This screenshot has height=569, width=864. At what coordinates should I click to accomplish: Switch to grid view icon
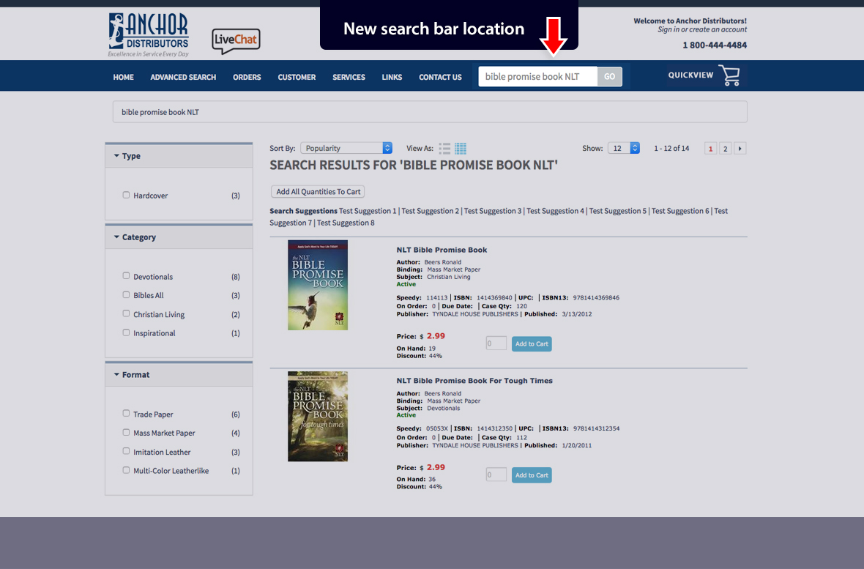461,149
